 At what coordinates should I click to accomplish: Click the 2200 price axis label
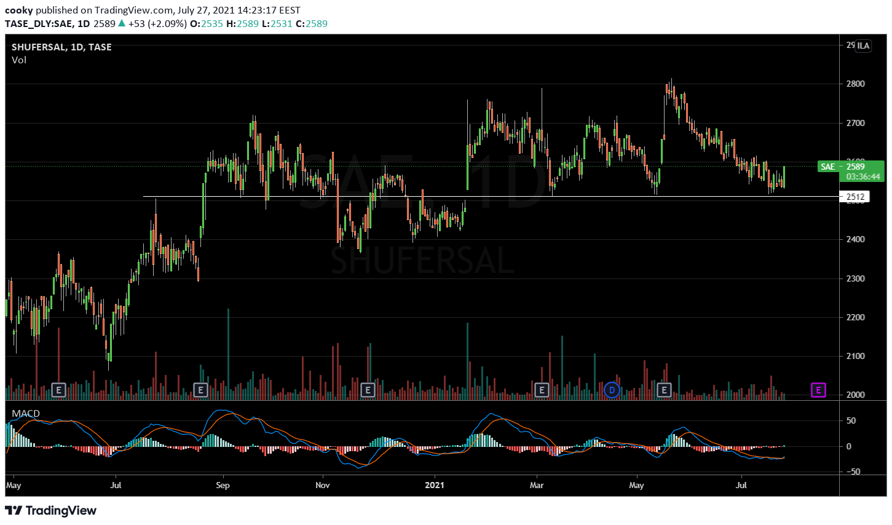tap(855, 318)
